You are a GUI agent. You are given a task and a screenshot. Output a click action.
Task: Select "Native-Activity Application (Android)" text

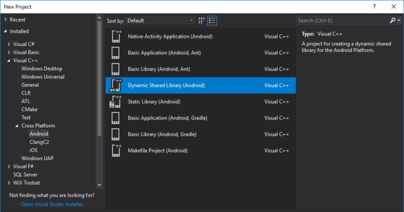coord(170,36)
